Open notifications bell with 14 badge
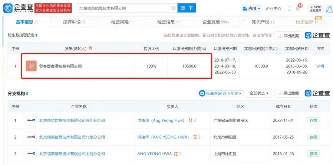Screen dimensions: 333x165 pyautogui.click(x=299, y=8)
